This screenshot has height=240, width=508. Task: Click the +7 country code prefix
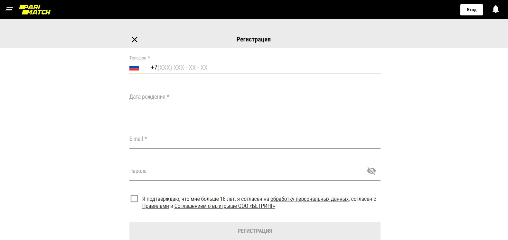[154, 67]
